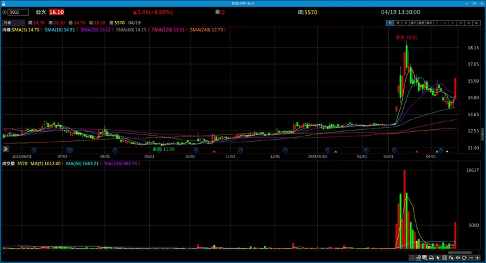
Task: Click the month marker above 03/01 date
Action: click(394, 150)
